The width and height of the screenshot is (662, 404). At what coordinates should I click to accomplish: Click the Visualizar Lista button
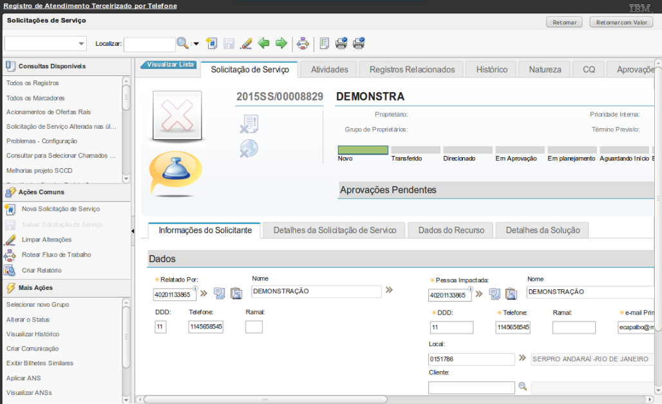[170, 64]
